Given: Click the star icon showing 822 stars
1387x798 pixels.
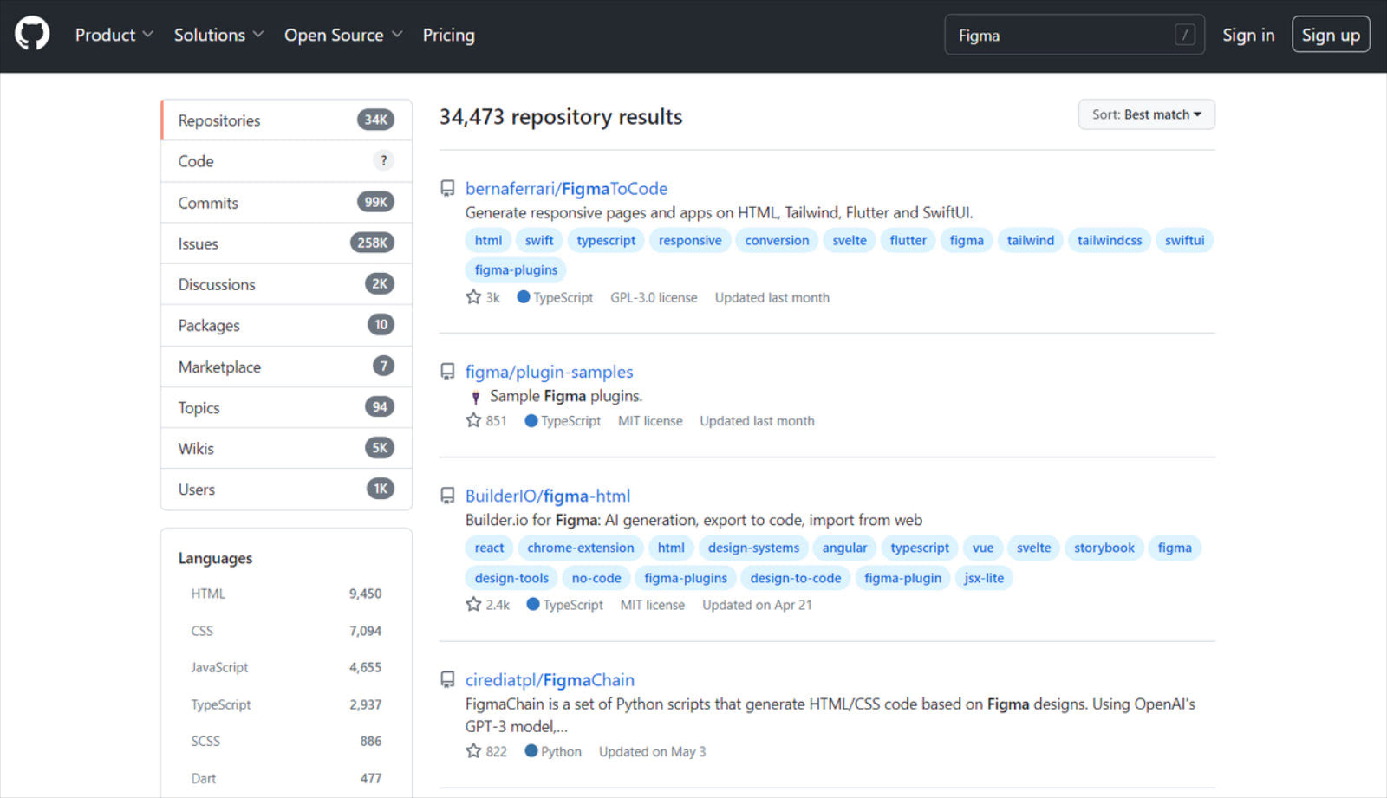Looking at the screenshot, I should tap(473, 751).
